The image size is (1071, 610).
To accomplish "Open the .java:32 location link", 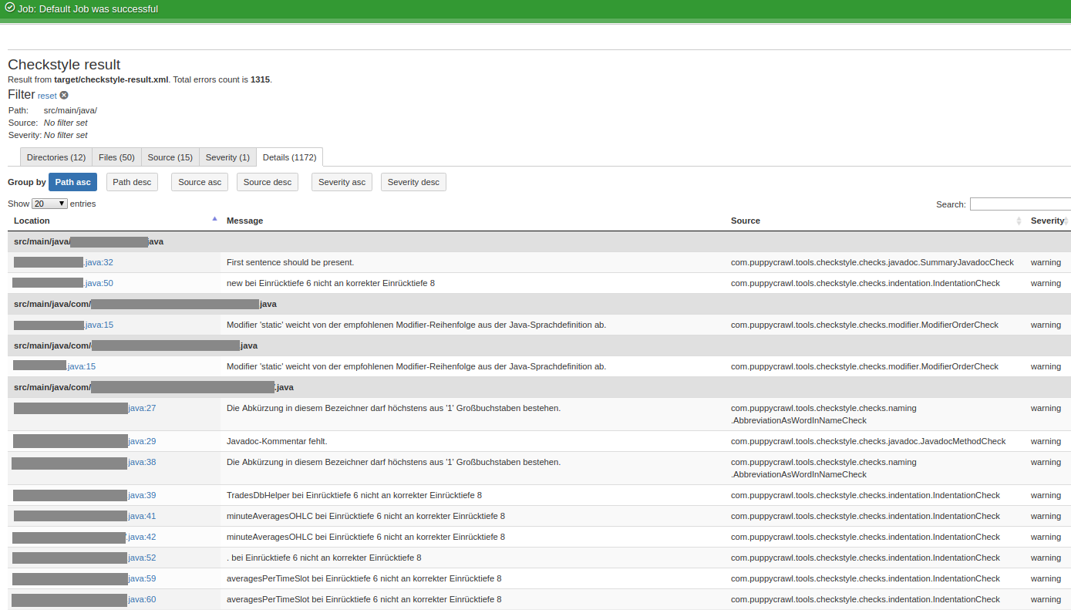I will point(99,263).
